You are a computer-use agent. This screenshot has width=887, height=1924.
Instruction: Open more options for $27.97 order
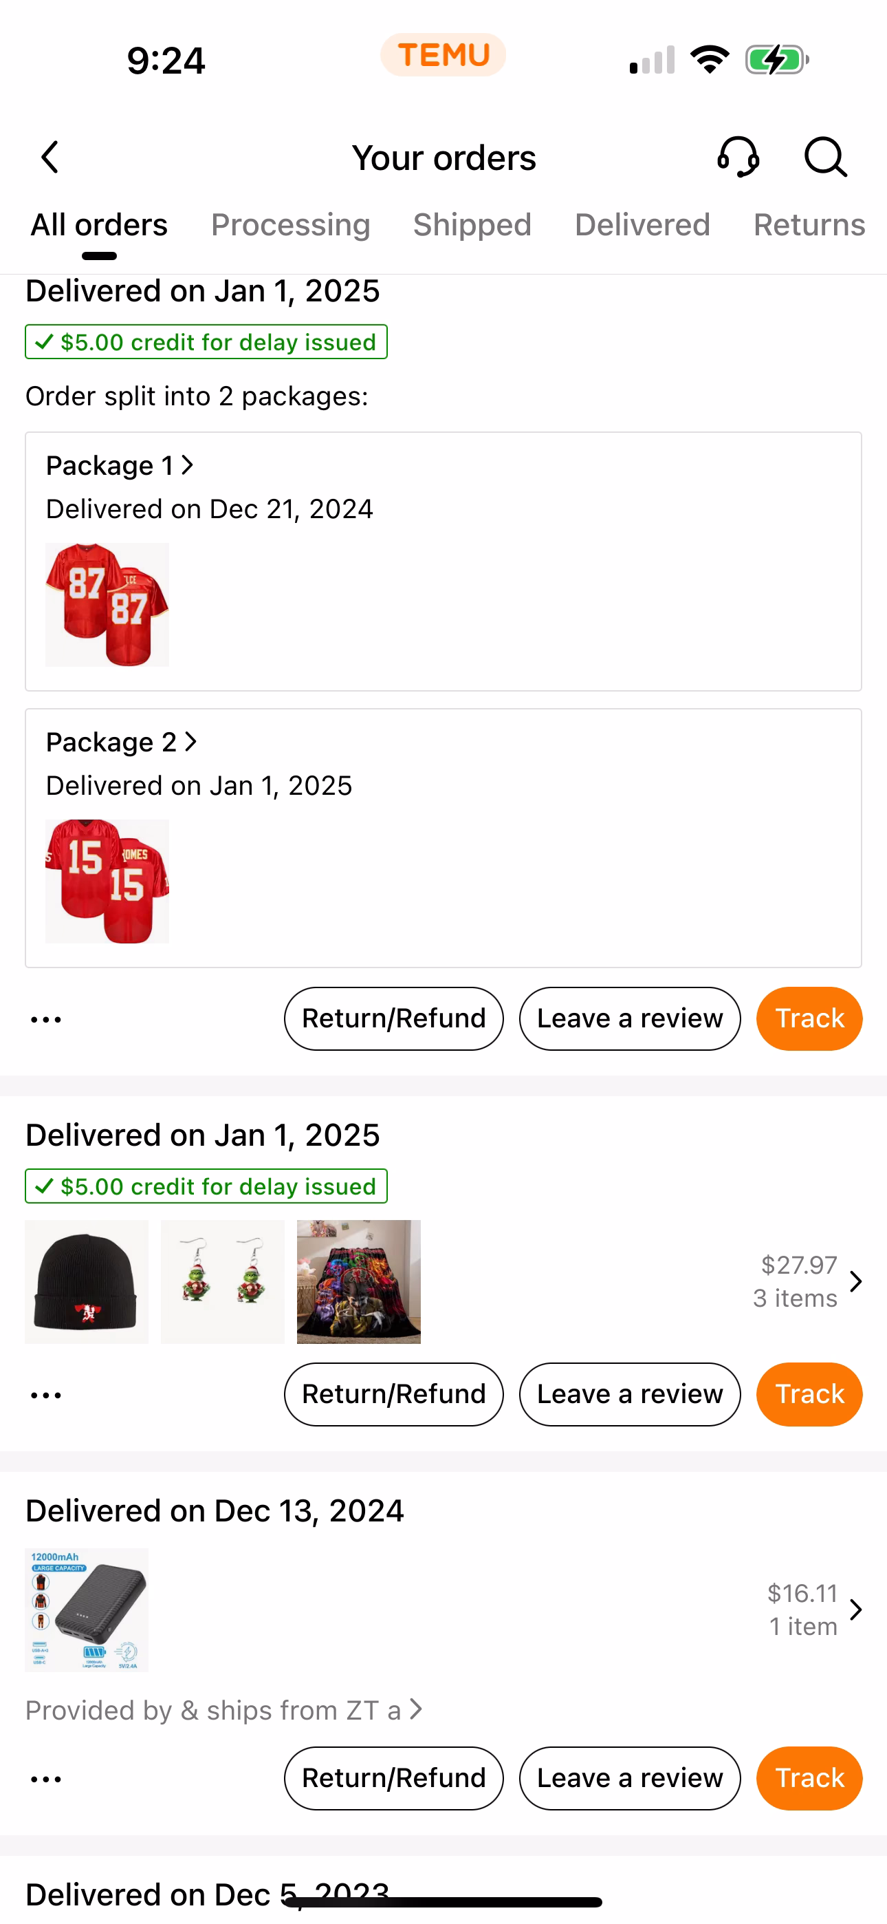tap(45, 1396)
